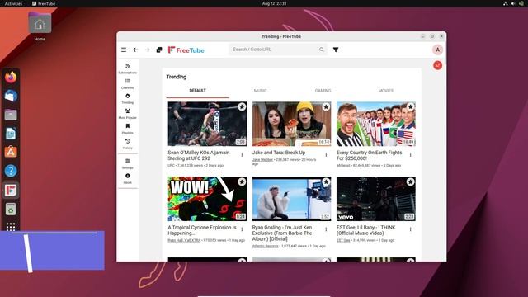
Task: Open the profile A avatar
Action: coord(437,49)
